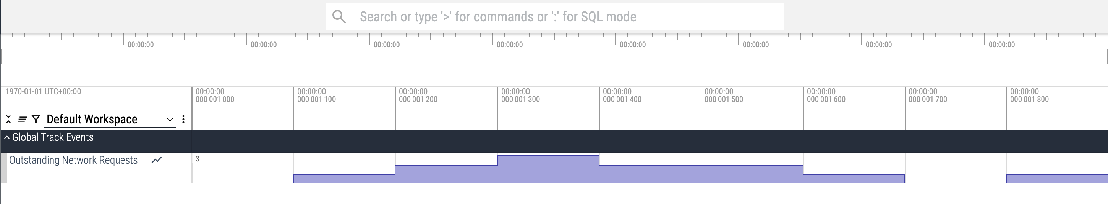Click the magnifier search icon

tap(339, 17)
